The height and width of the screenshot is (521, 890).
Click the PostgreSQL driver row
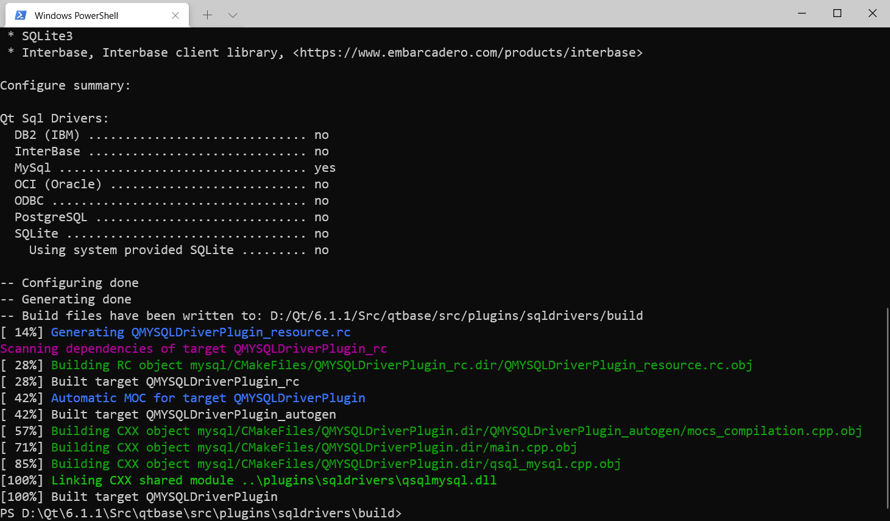coord(172,217)
